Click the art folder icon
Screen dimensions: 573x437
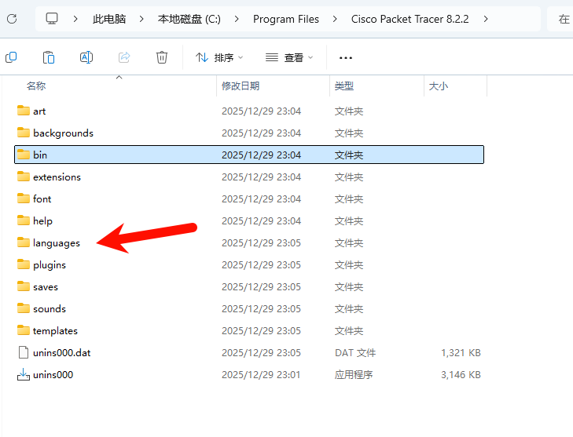coord(24,111)
